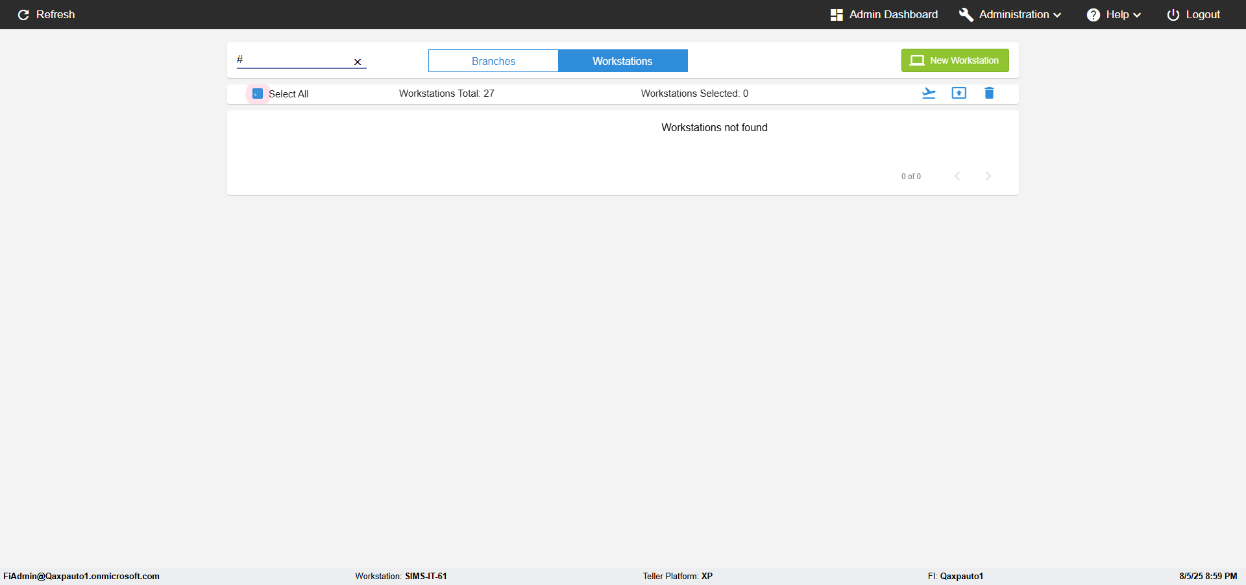Click the Workstations Selected: 0 text
Screen dimensions: 1246x585
694,93
